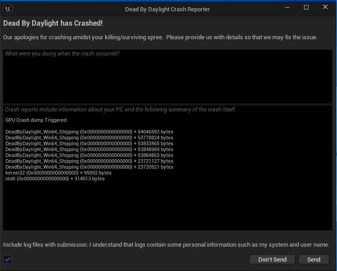
Task: Select the 'GPU Crash dump Triggered' line
Action: coord(36,120)
